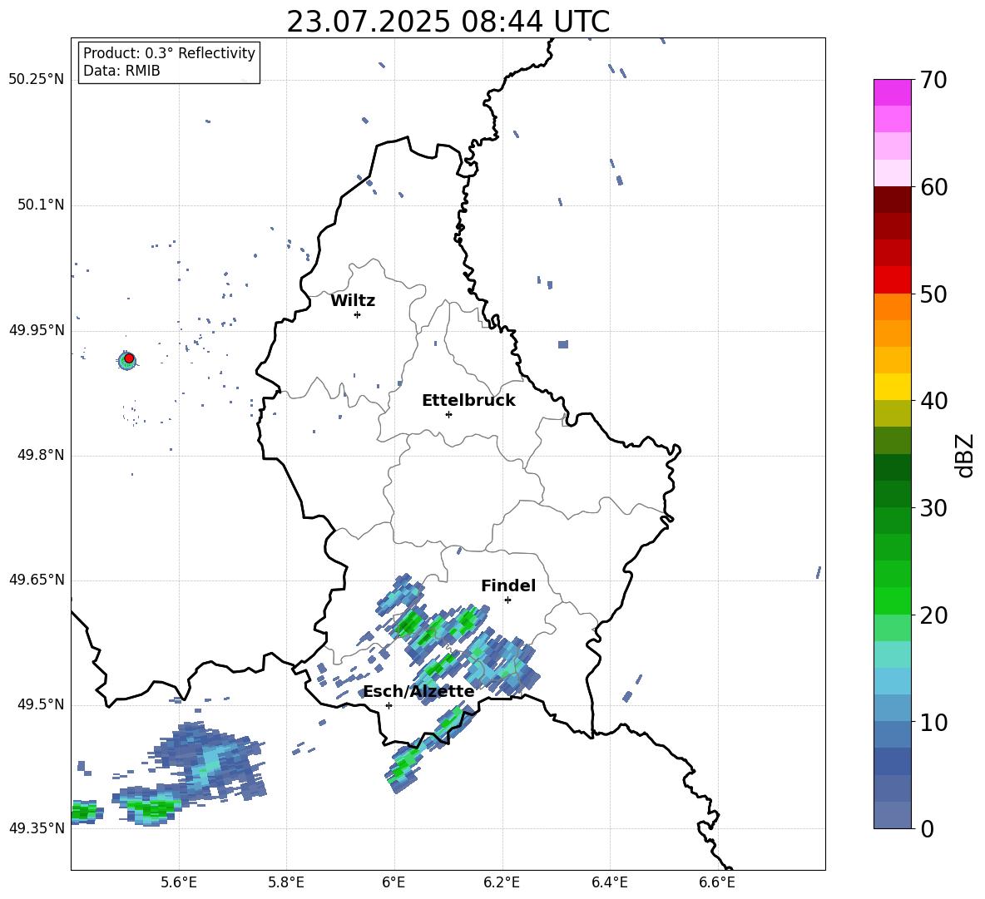
Task: Click the Findel station cross marker
Action: point(507,600)
